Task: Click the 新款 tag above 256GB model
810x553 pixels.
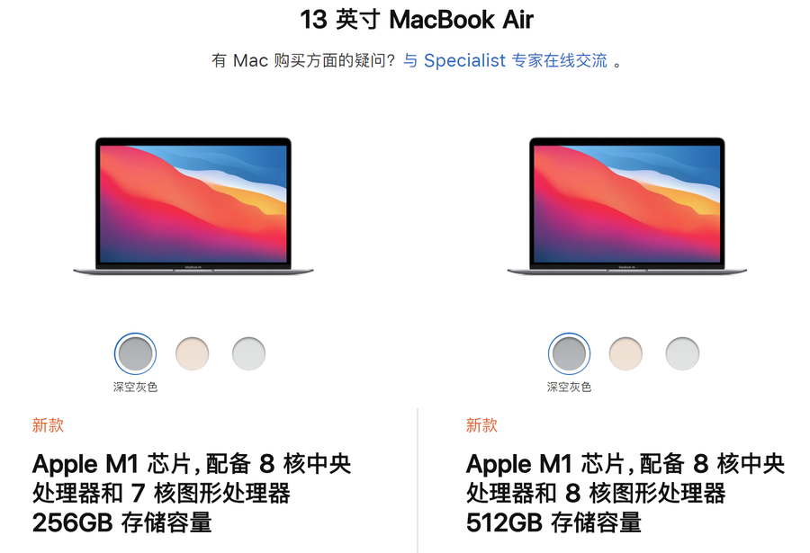Action: pyautogui.click(x=48, y=425)
